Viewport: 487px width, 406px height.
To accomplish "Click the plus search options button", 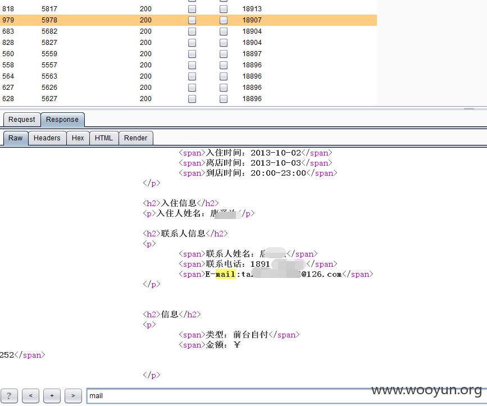I will [x=52, y=396].
